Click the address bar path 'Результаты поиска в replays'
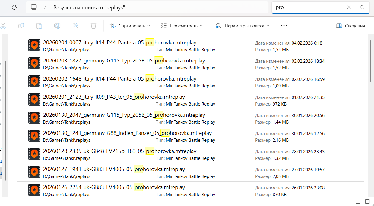 [89, 8]
